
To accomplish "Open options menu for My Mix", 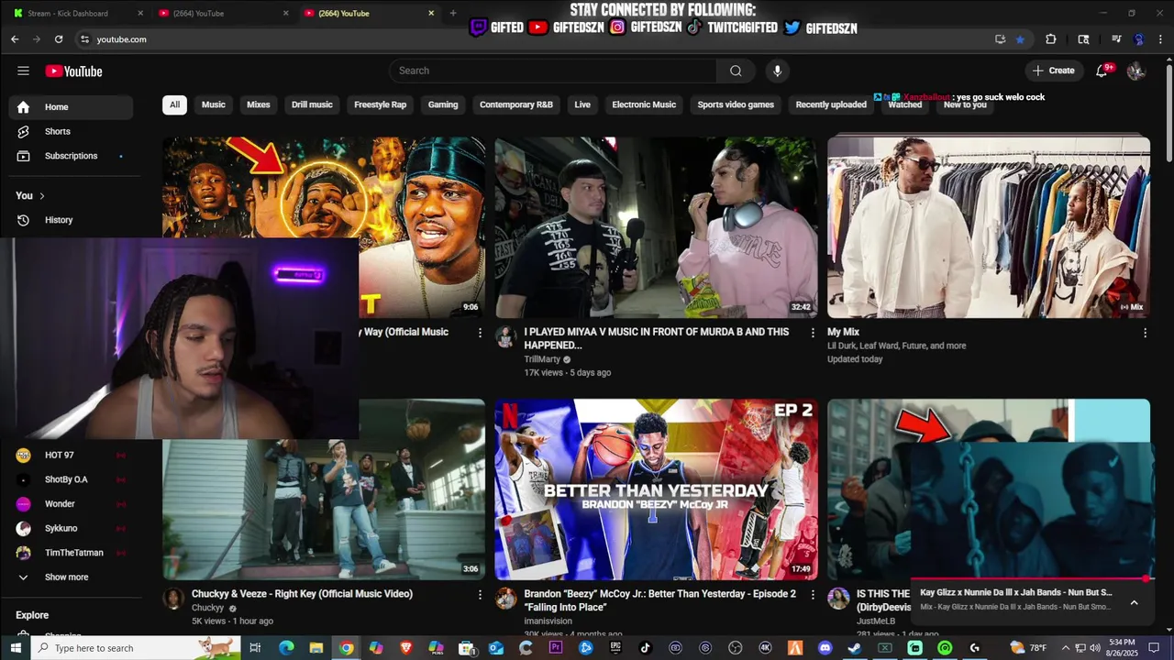I will point(1145,333).
